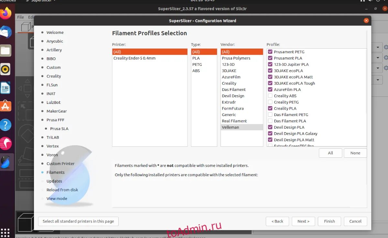Go back with the < Back button

pyautogui.click(x=277, y=221)
